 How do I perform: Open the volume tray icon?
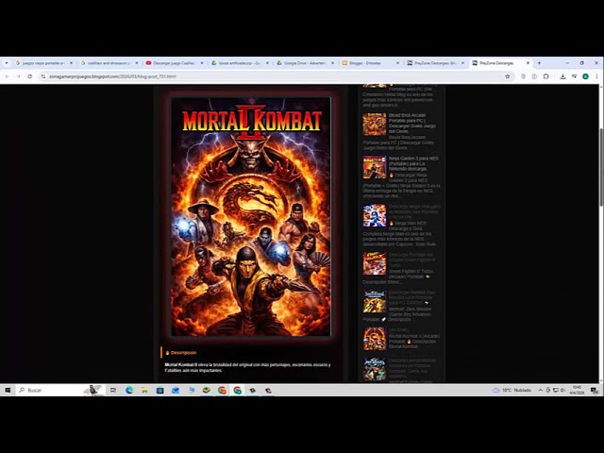click(x=562, y=390)
